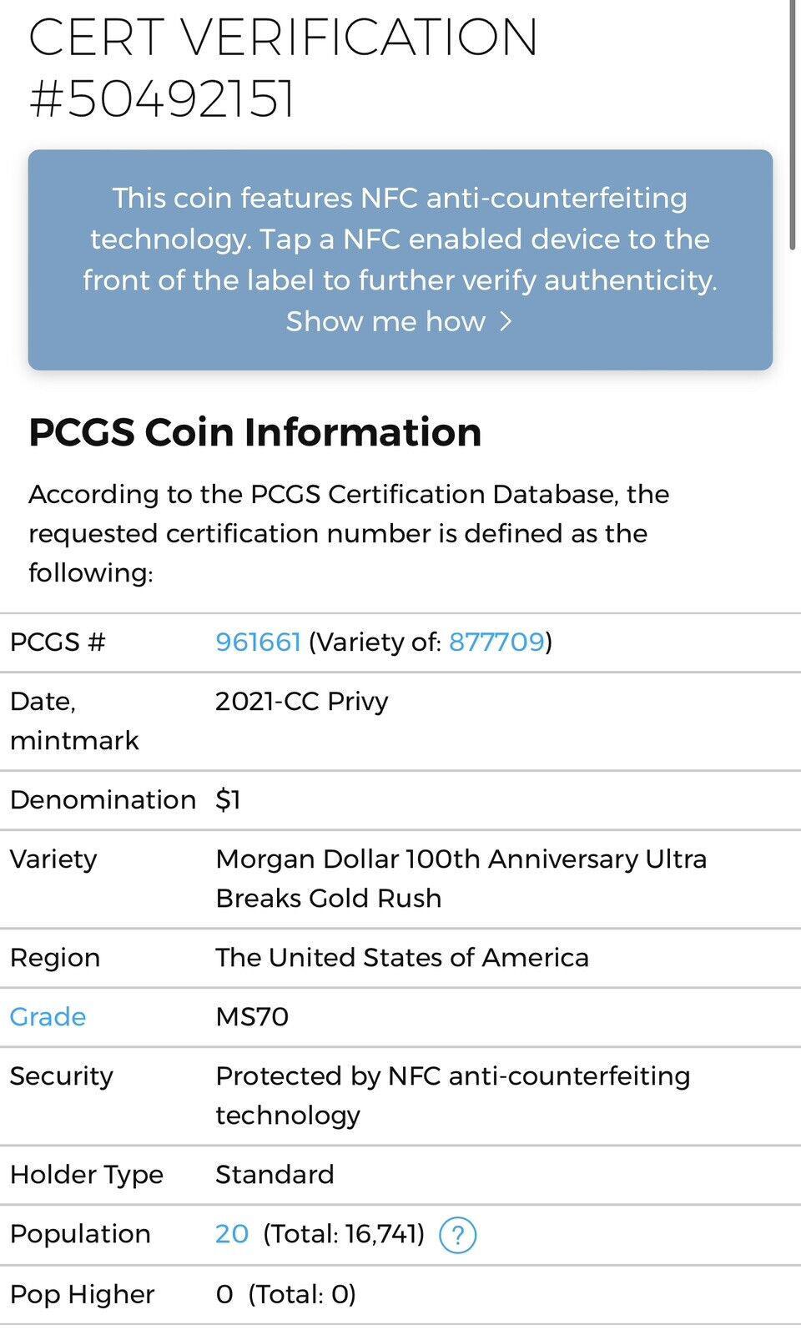Select the 2021-CC Privy date value
Viewport: 801px width, 1335px height.
302,701
